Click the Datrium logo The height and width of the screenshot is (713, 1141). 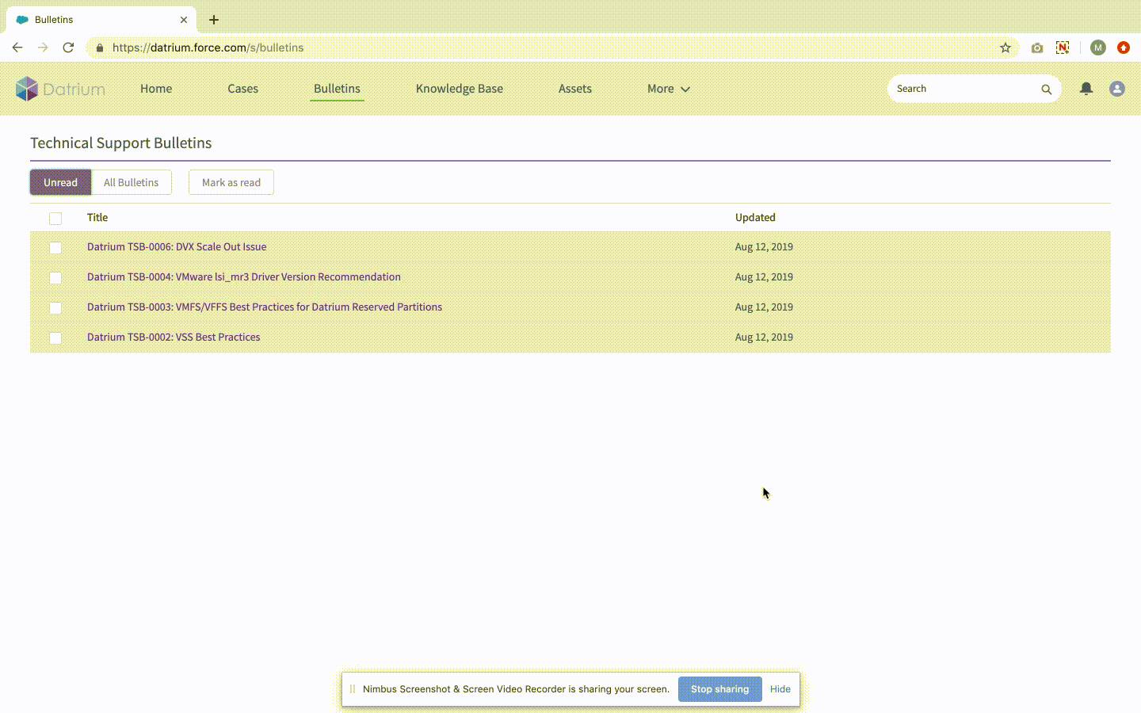60,89
